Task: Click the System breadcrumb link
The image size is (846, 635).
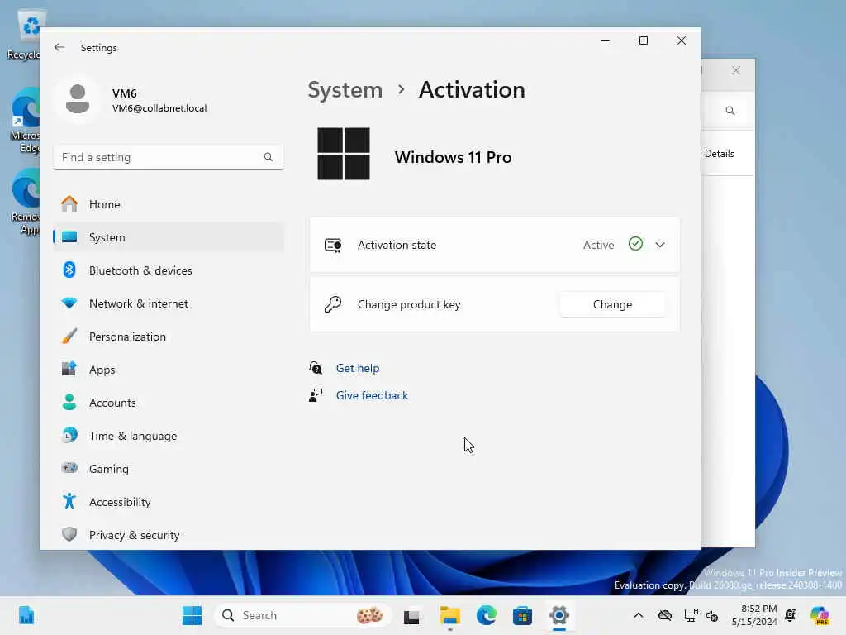Action: [x=345, y=89]
